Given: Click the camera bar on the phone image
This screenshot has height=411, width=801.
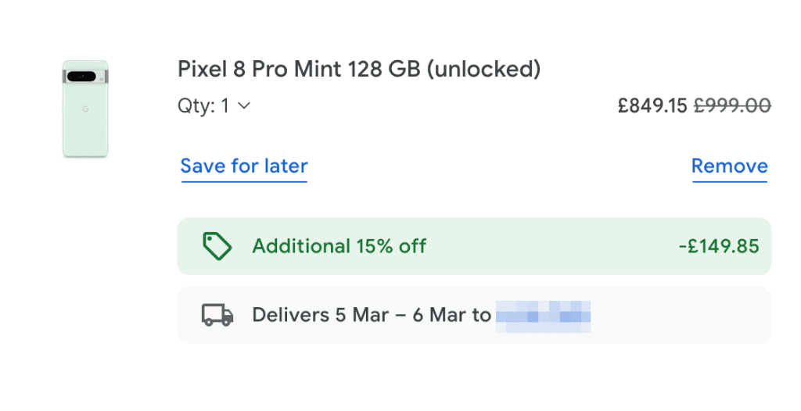Looking at the screenshot, I should coord(82,77).
